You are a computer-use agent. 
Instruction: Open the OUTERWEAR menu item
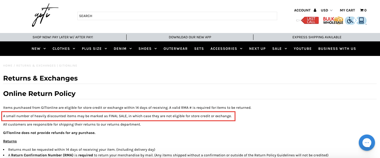(175, 49)
